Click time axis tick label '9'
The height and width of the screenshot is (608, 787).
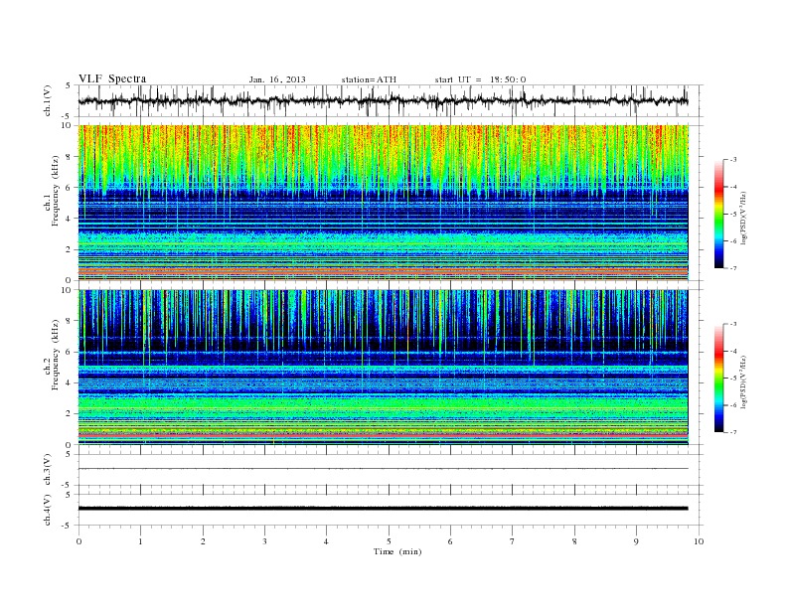click(x=636, y=541)
